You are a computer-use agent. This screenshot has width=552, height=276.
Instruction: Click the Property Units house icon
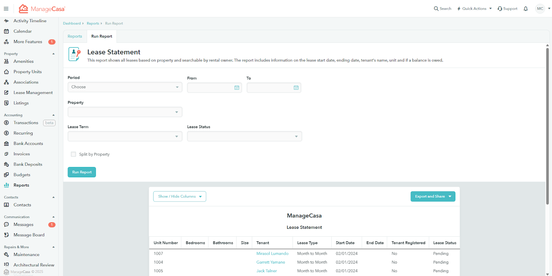tap(6, 72)
